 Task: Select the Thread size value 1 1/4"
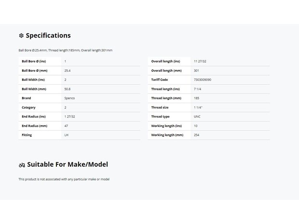tap(198, 107)
